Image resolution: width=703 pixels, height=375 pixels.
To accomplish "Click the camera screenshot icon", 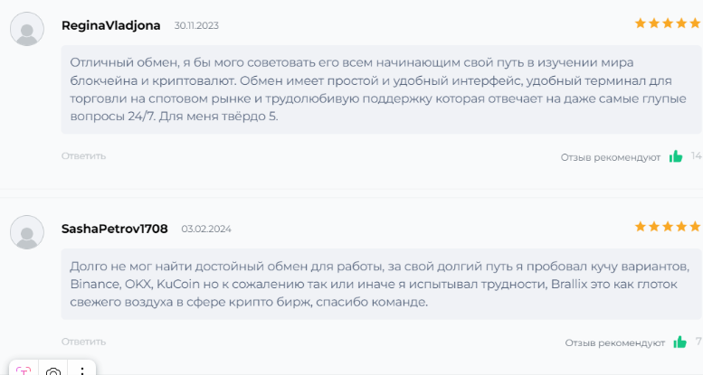I will tap(52, 370).
